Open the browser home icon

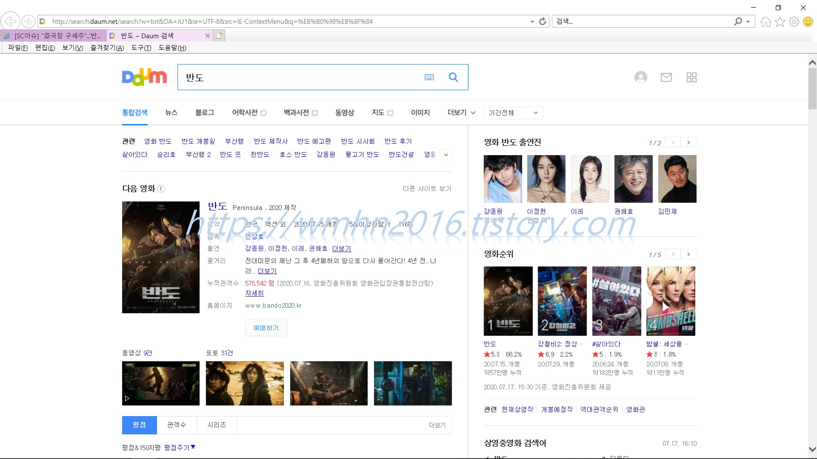pos(766,22)
